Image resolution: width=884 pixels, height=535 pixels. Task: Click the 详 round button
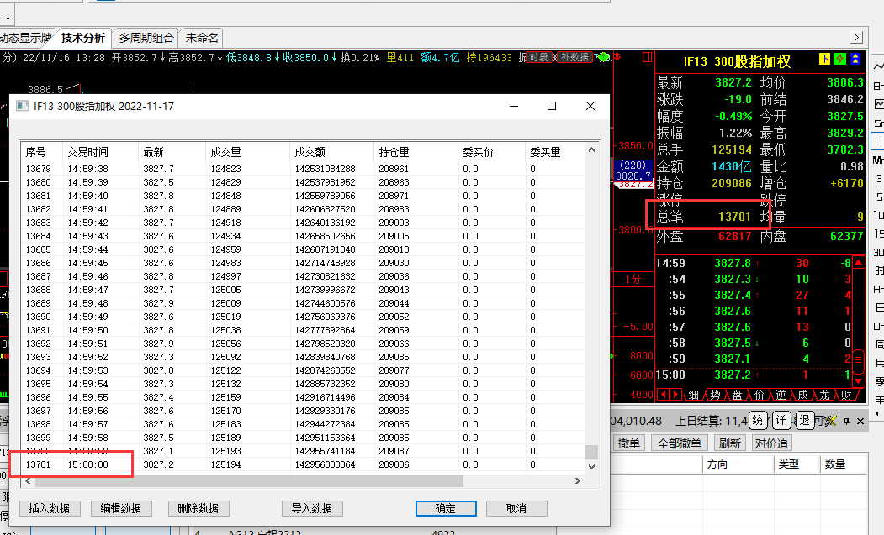pyautogui.click(x=781, y=420)
